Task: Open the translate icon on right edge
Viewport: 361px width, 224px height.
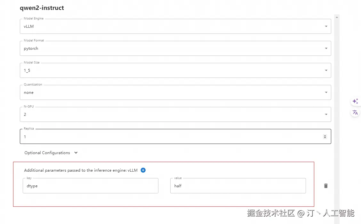Action: [x=355, y=112]
